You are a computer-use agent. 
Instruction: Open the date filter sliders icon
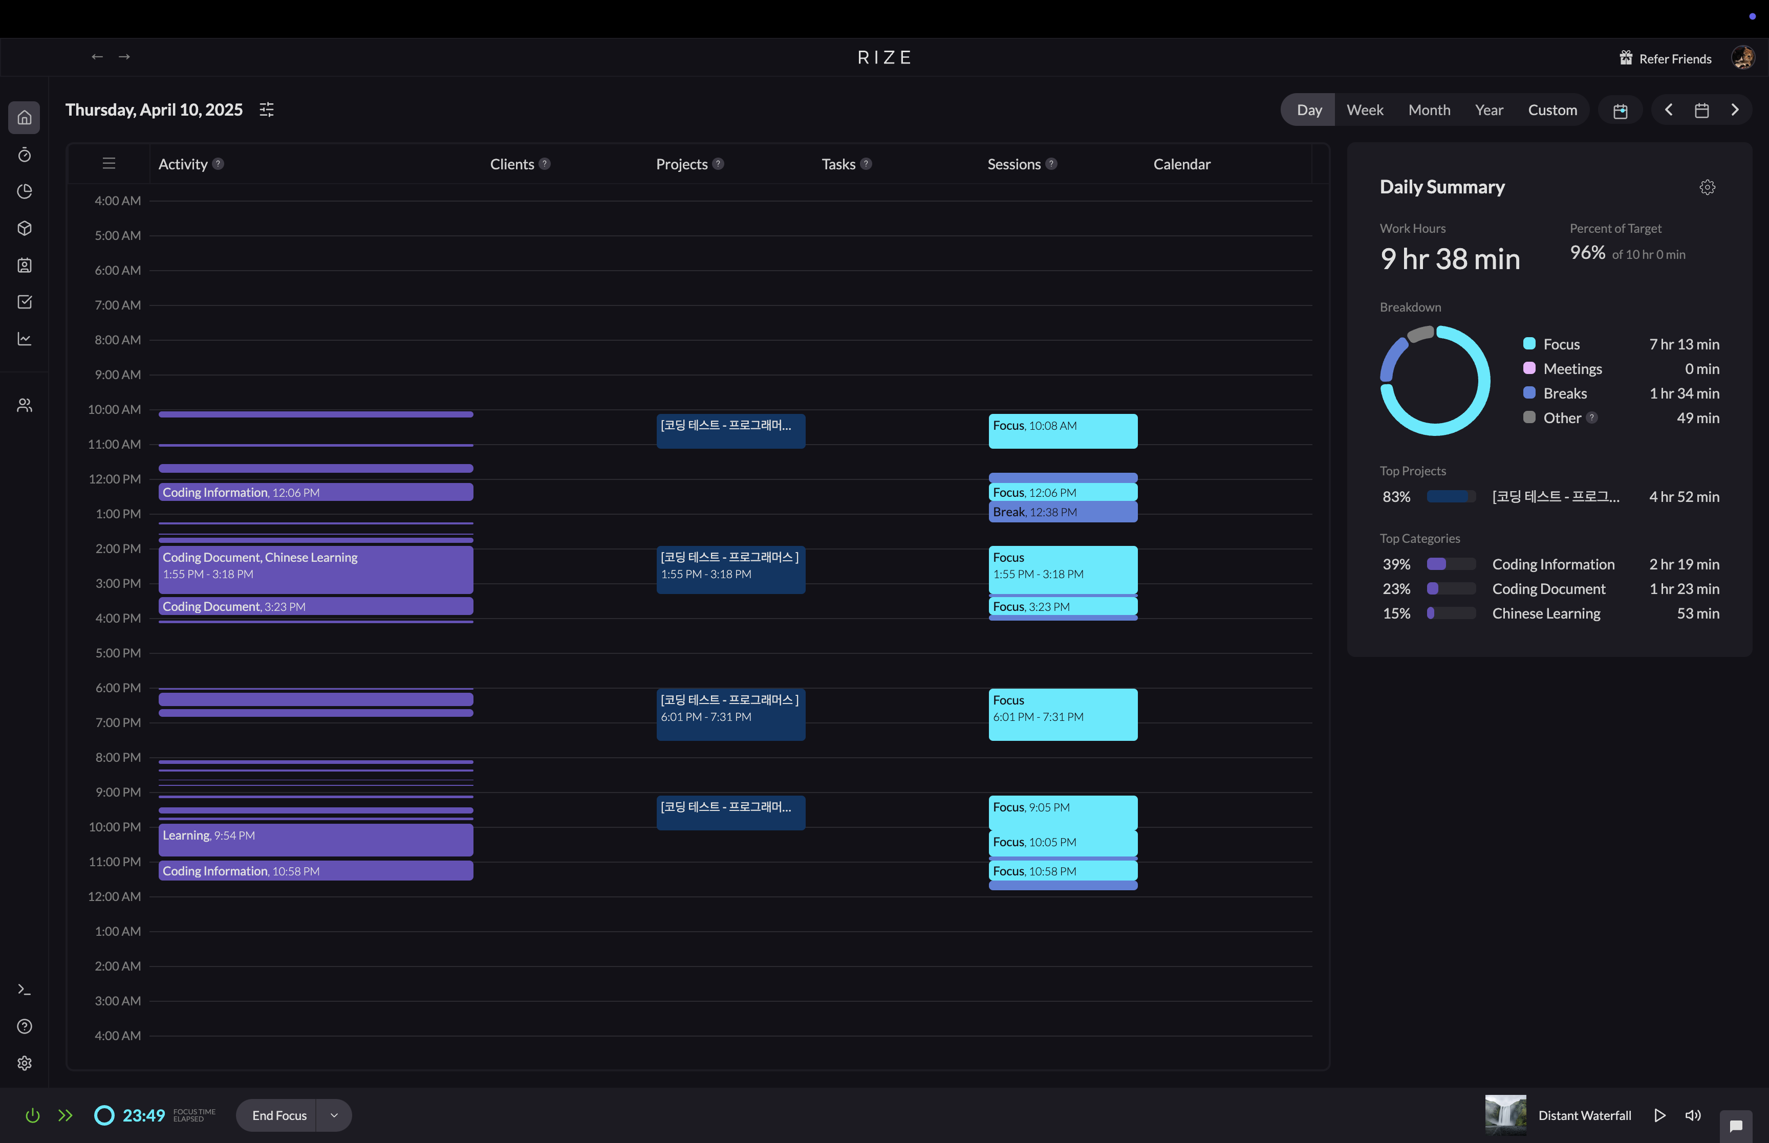tap(267, 110)
